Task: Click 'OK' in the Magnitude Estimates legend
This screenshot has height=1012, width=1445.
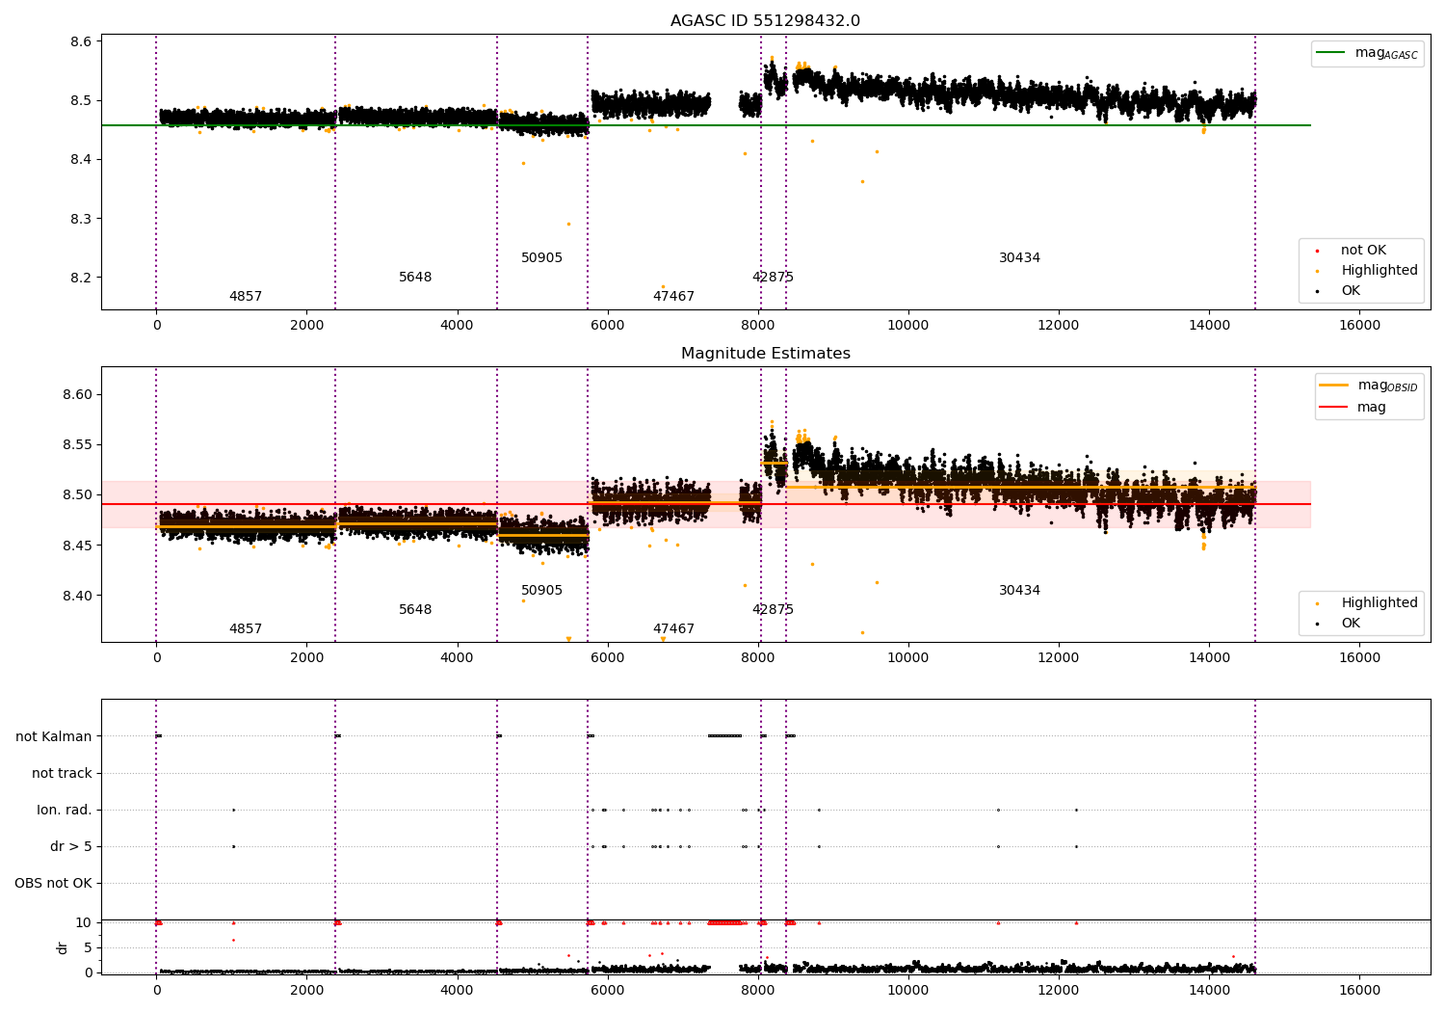Action: point(1351,624)
